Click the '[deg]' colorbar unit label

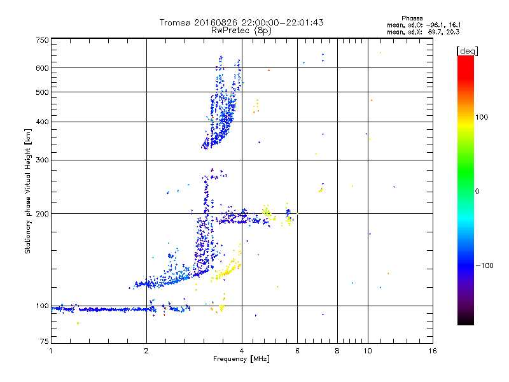point(467,51)
